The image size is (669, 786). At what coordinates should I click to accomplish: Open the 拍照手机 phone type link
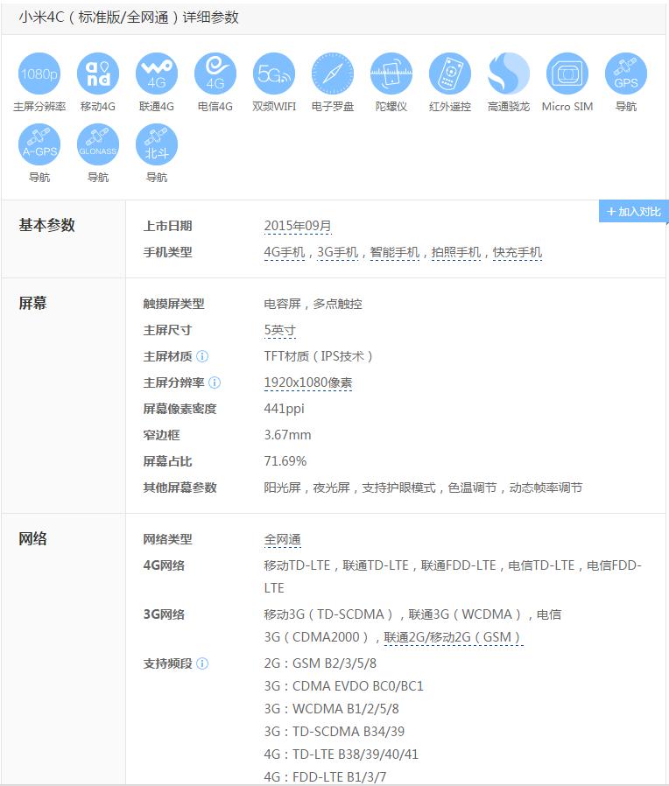(456, 252)
